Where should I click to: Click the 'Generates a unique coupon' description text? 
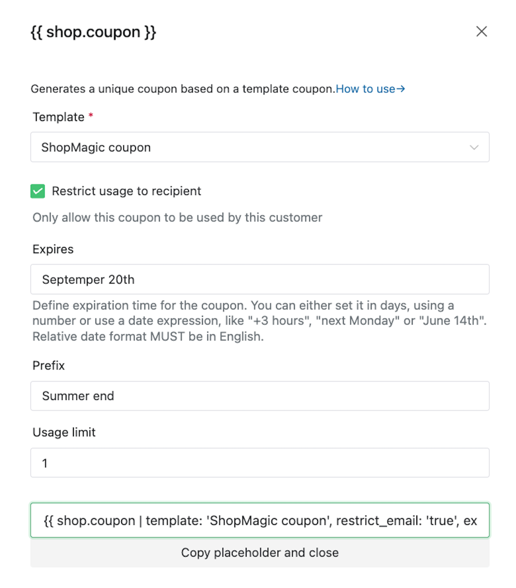183,89
